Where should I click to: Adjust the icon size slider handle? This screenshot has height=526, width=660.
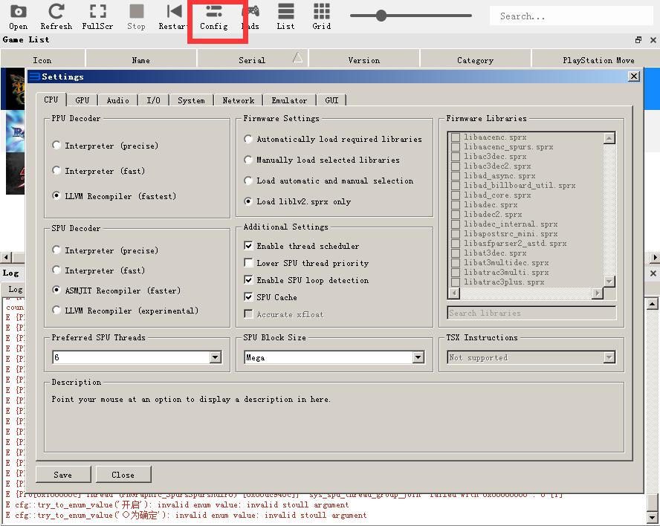(381, 16)
